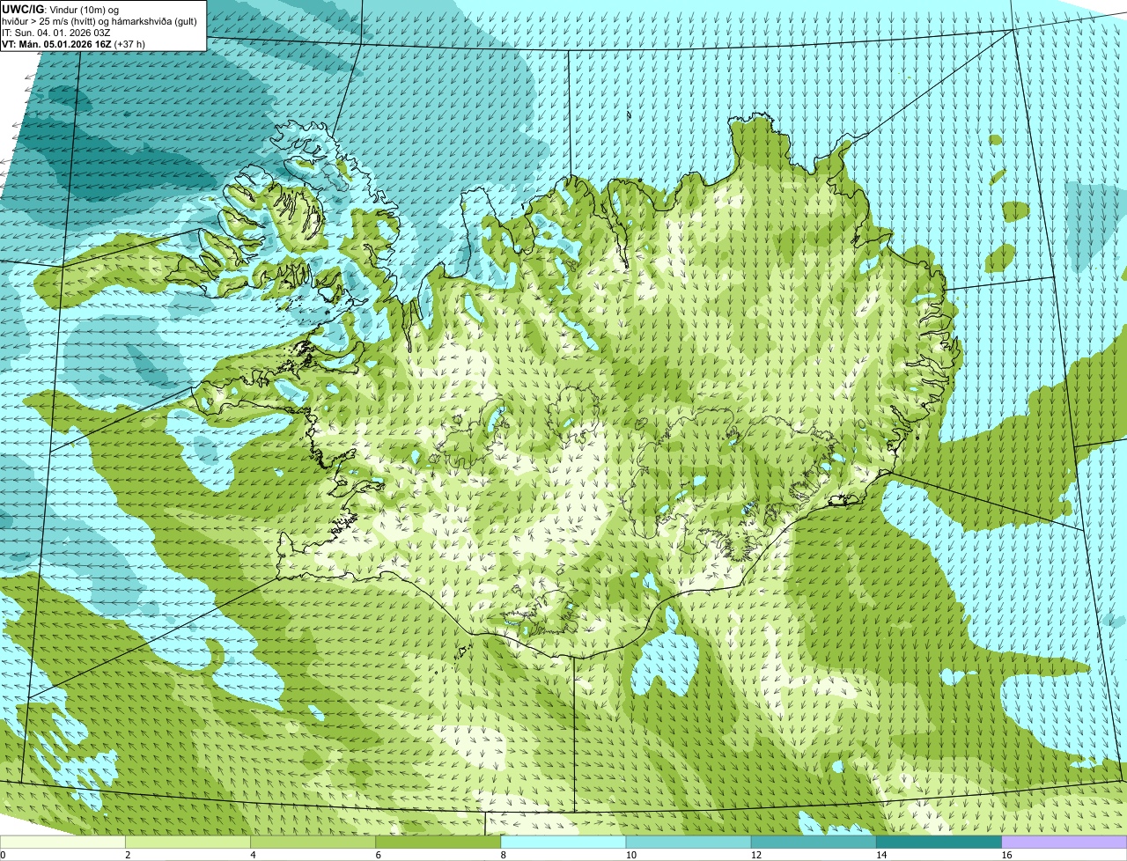Choose the 6–8 m/s olive green legend swatch

(438, 843)
